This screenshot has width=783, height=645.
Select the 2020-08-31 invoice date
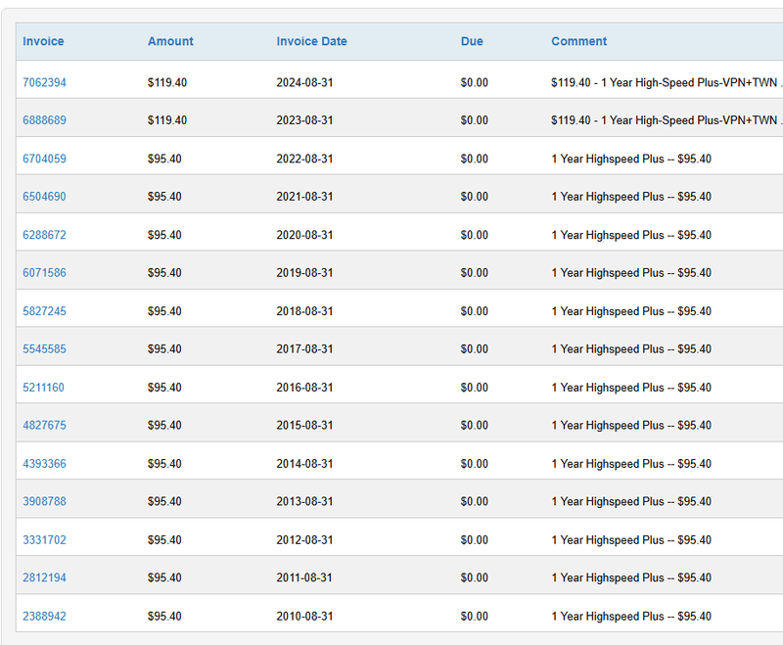(304, 235)
